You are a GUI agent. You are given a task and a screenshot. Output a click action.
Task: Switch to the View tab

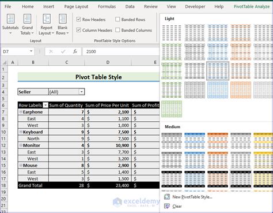[171, 6]
